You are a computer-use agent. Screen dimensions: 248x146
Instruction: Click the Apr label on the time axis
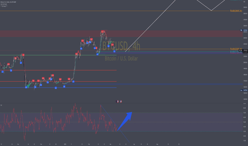click(x=134, y=144)
